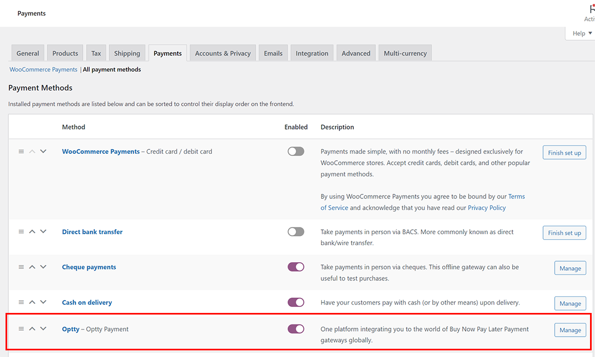Screen dimensions: 595x357
Task: Finish set up for Direct bank transfer
Action: 564,233
